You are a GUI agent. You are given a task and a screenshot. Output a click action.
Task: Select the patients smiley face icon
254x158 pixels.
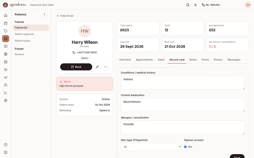[x=6, y=39]
